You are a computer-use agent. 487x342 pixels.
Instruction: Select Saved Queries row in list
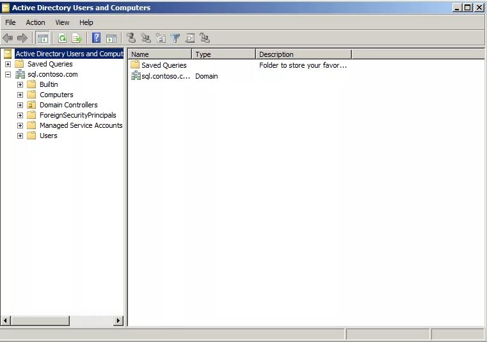coord(164,65)
